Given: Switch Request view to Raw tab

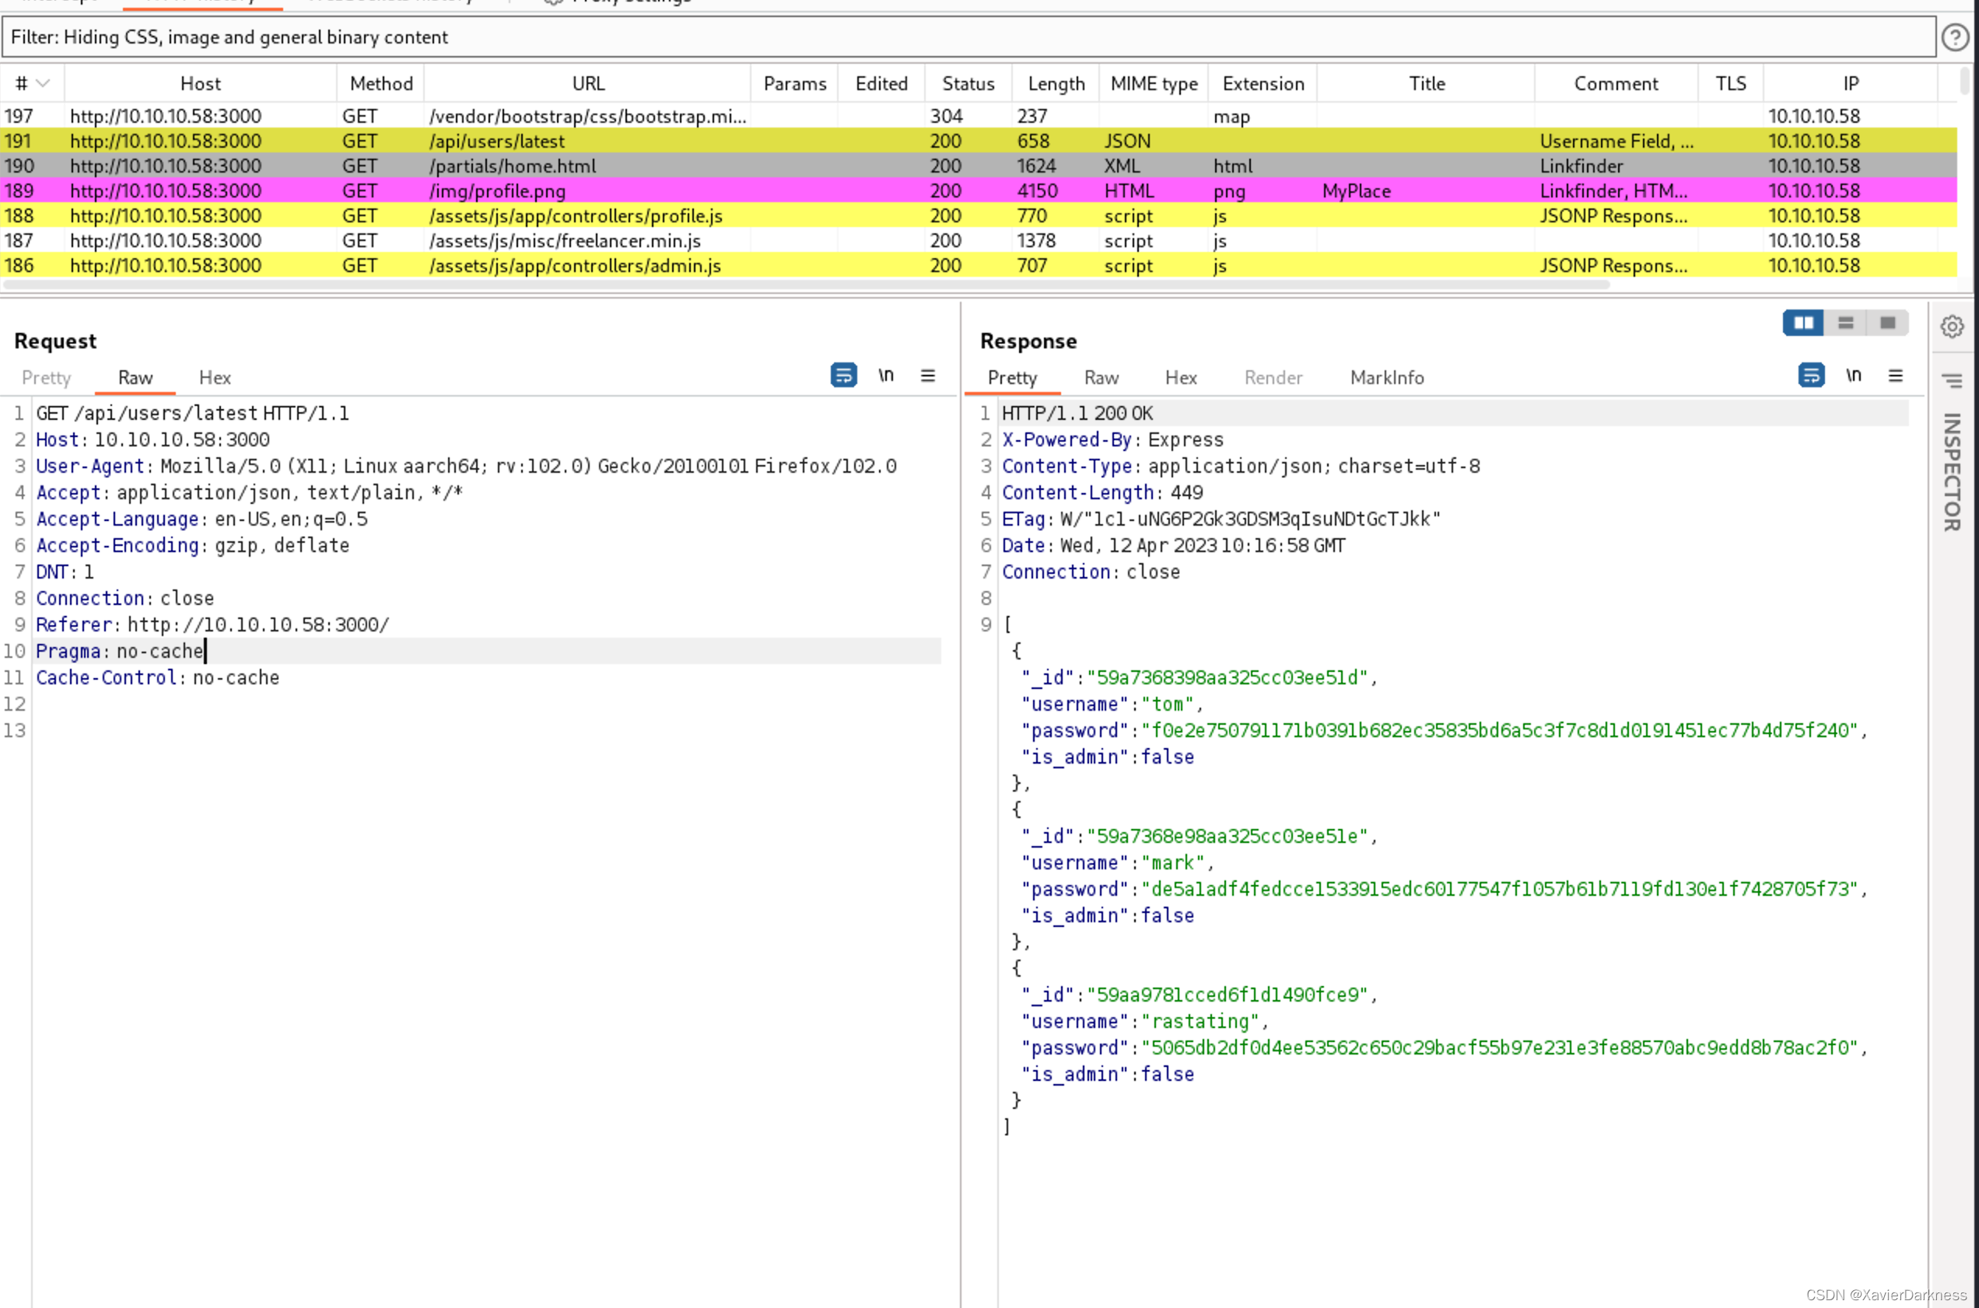Looking at the screenshot, I should coord(135,378).
